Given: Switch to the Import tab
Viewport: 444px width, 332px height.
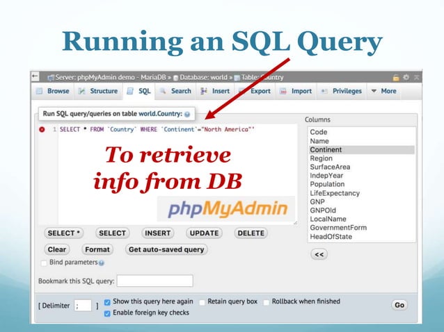Looking at the screenshot, I should click(296, 91).
